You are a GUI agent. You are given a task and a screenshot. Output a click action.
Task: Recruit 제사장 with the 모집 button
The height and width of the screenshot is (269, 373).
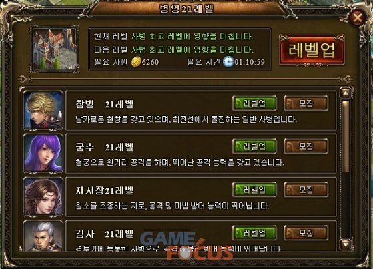pos(306,190)
